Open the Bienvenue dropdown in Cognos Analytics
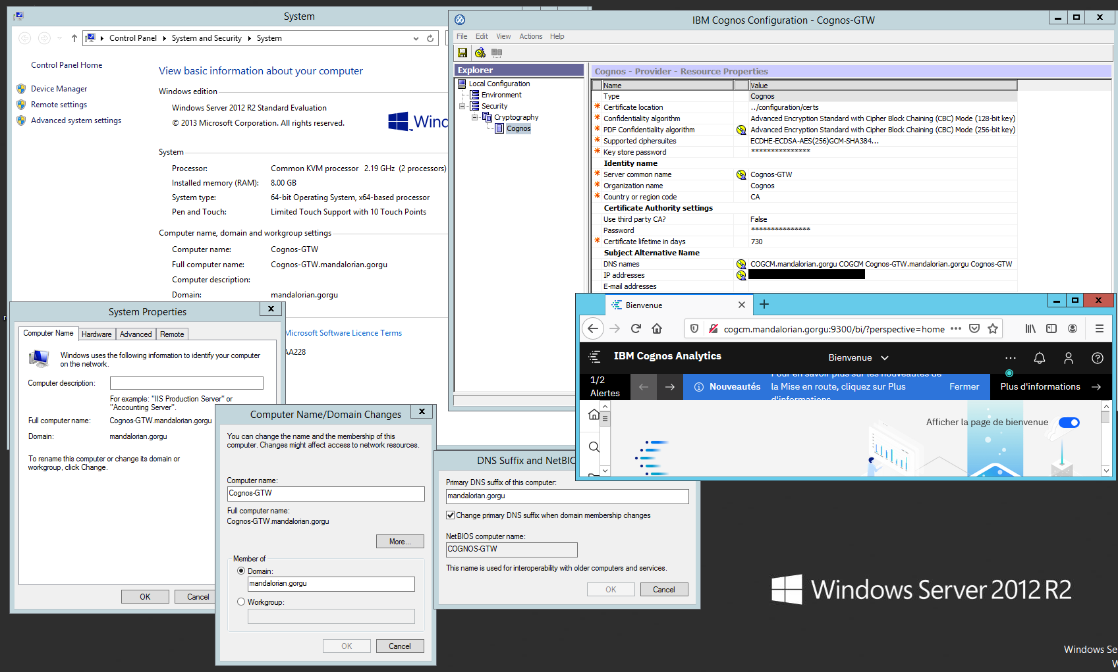Screen dimensions: 1118x672 [858, 357]
